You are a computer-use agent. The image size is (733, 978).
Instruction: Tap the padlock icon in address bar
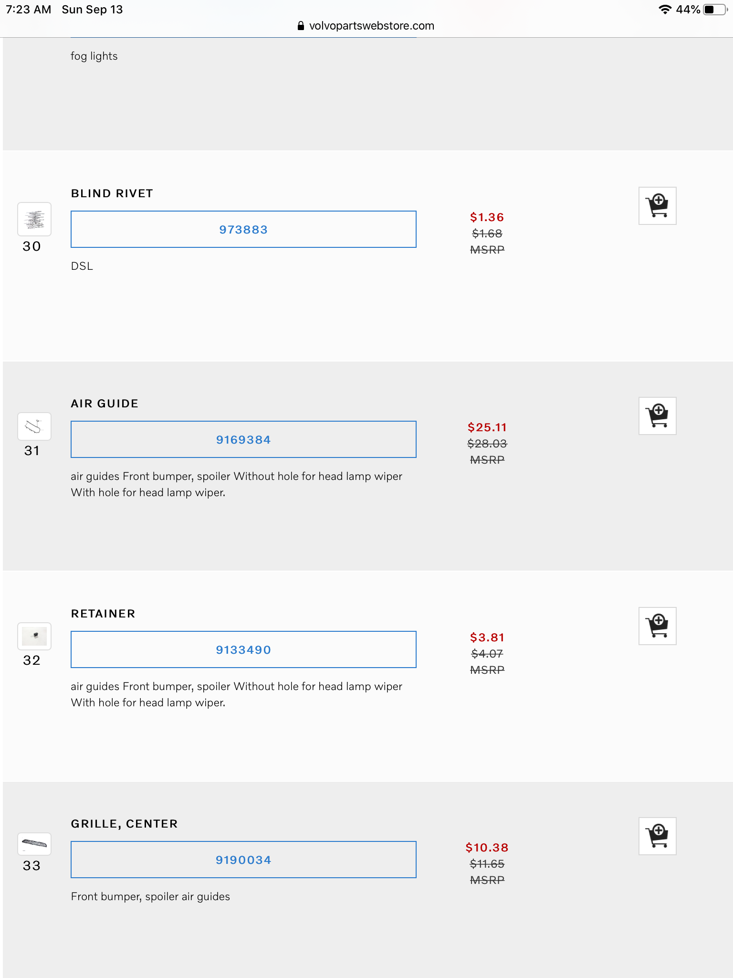pyautogui.click(x=301, y=26)
